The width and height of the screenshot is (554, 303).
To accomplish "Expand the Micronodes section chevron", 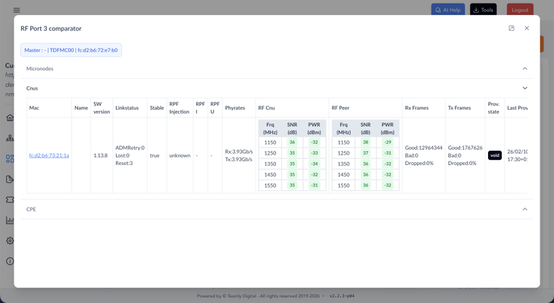I will [x=524, y=68].
